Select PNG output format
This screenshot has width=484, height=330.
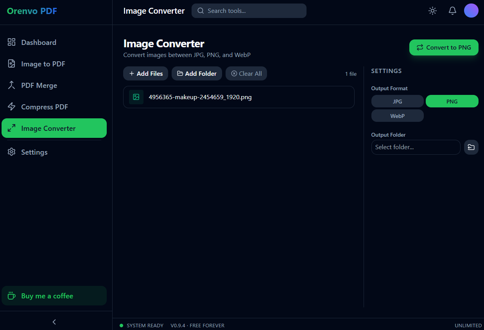(452, 101)
